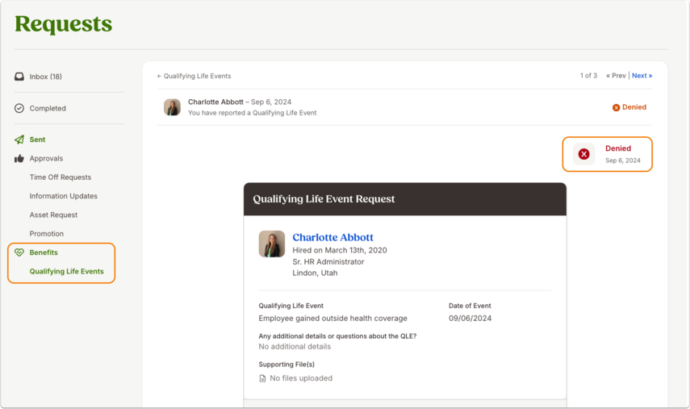Click 'You have reported a Qualifying Life Event'
Viewport: 690px width, 409px height.
pyautogui.click(x=253, y=113)
